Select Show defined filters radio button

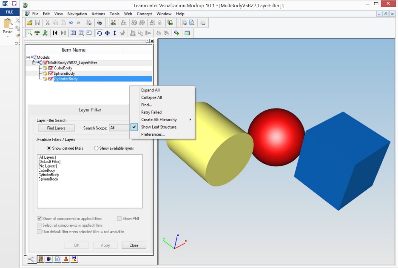click(x=49, y=148)
